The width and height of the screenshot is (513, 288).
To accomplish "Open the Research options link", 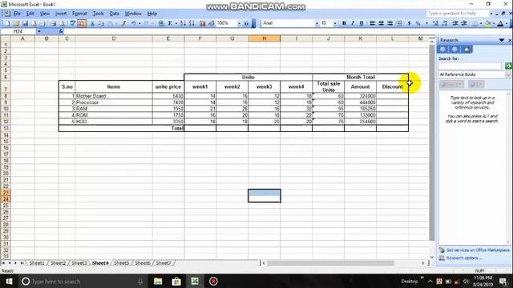I will click(464, 258).
